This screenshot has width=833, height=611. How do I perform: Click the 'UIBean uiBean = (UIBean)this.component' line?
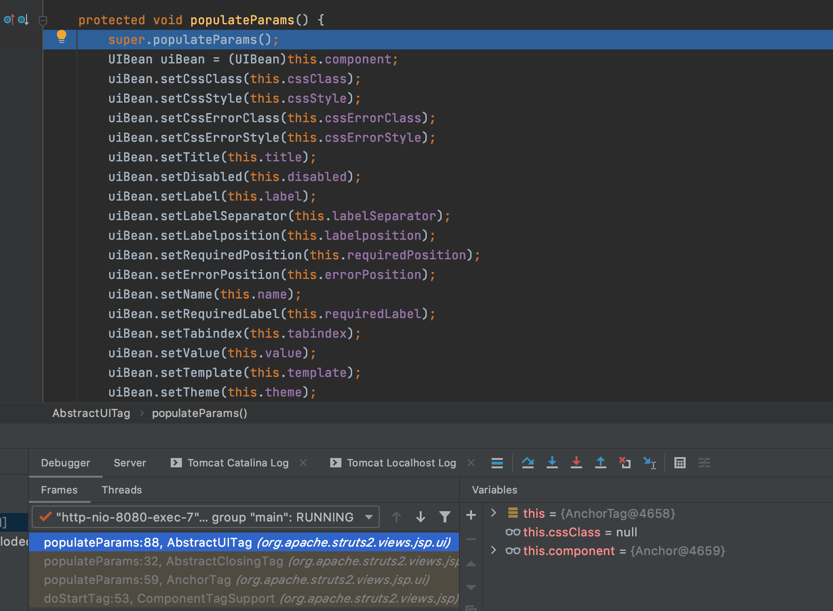pos(253,59)
